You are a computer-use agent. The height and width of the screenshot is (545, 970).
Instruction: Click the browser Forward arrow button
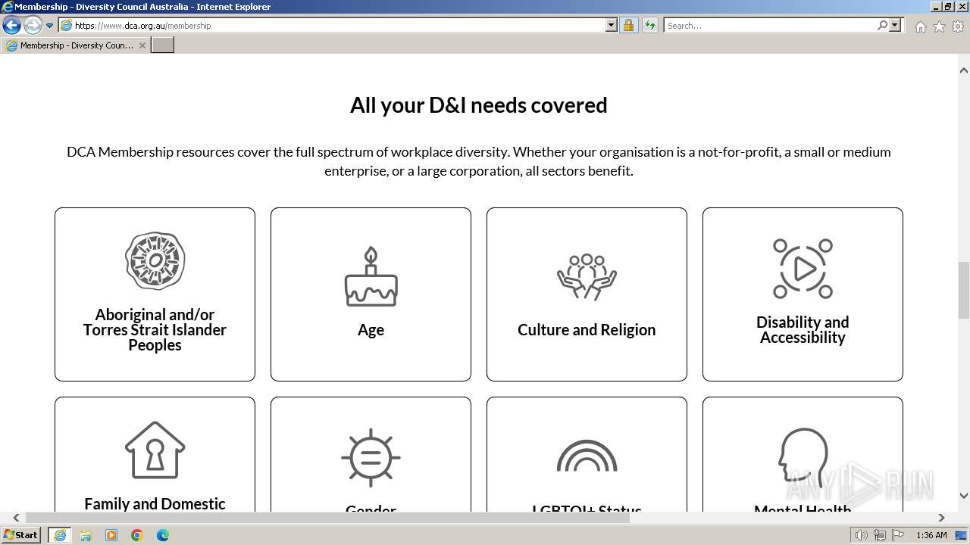(32, 25)
